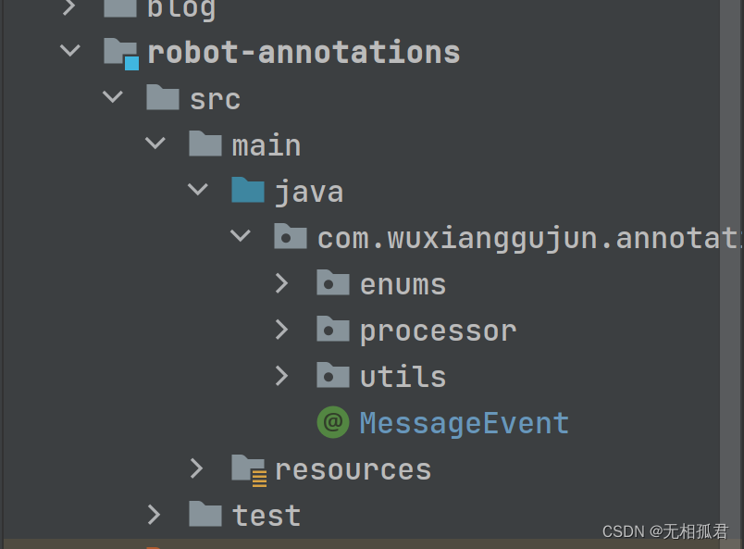The width and height of the screenshot is (744, 549).
Task: Click the processor package icon
Action: coord(332,330)
